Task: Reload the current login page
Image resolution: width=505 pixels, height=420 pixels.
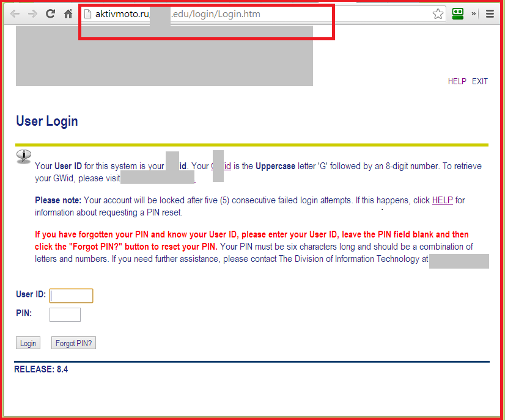Action: tap(50, 13)
